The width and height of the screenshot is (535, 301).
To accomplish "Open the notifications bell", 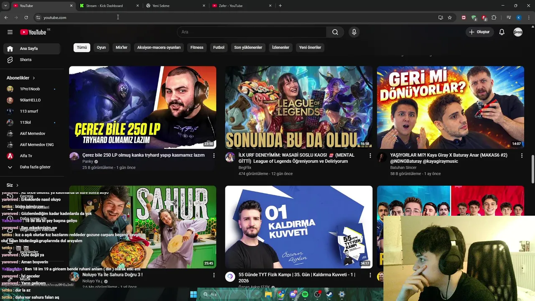I will click(x=502, y=32).
